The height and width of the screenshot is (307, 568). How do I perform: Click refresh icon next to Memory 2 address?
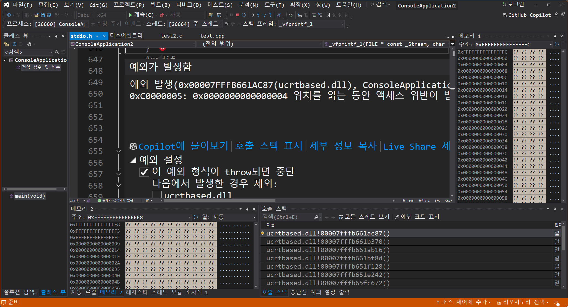[x=195, y=217]
